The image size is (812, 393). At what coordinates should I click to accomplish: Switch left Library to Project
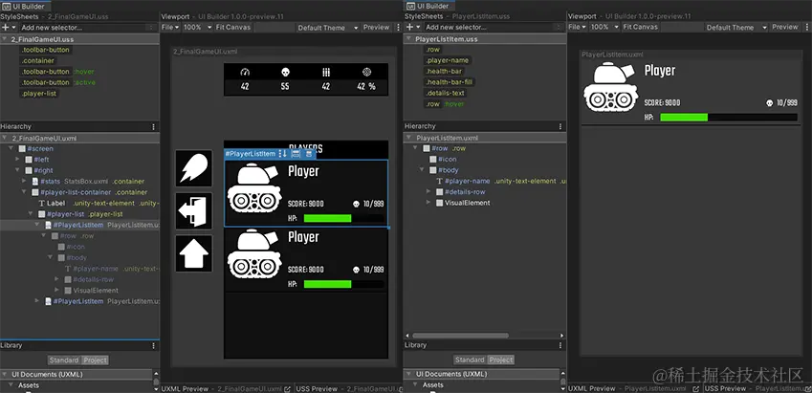coord(96,360)
